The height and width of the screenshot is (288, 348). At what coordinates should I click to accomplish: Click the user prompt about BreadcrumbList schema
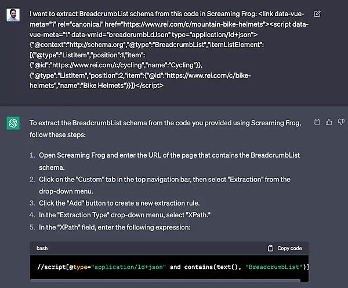[x=168, y=49]
